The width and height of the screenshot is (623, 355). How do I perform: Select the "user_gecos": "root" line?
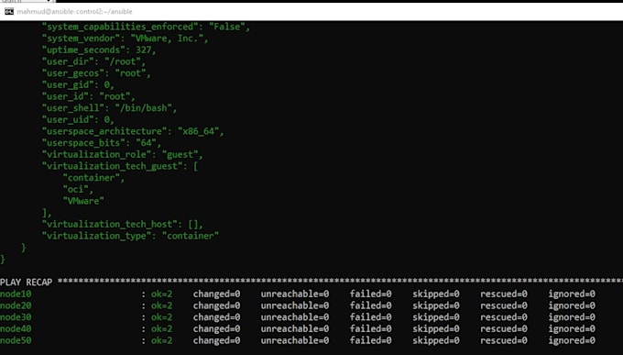(x=96, y=73)
